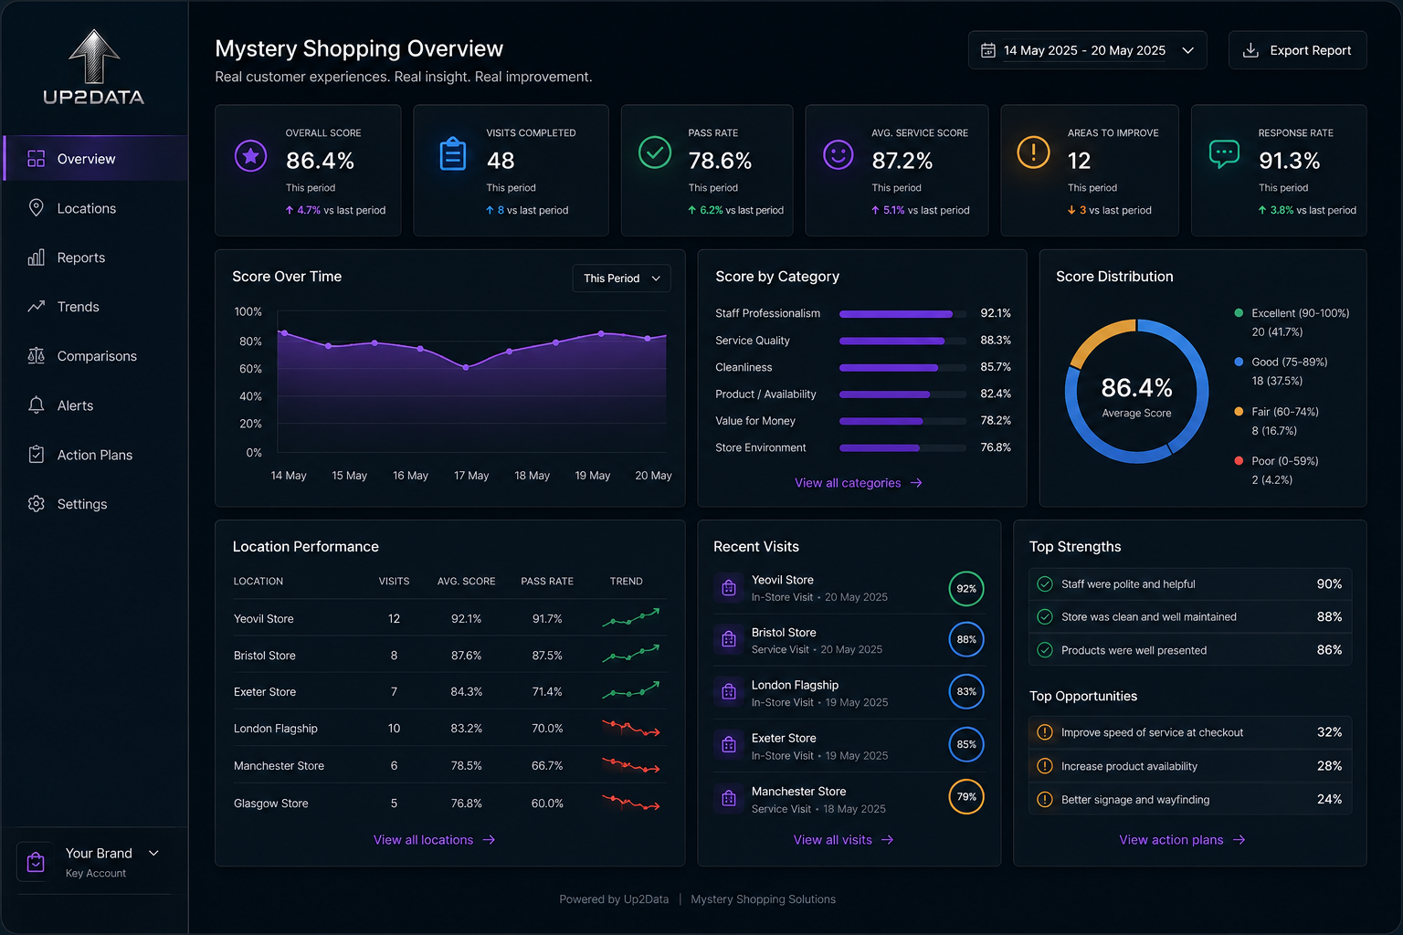Open the Alerts menu item
This screenshot has width=1403, height=935.
click(96, 405)
